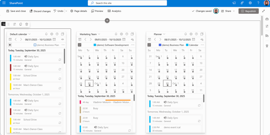Uncheck the select-all checkbox in Marketing Team

(80, 45)
